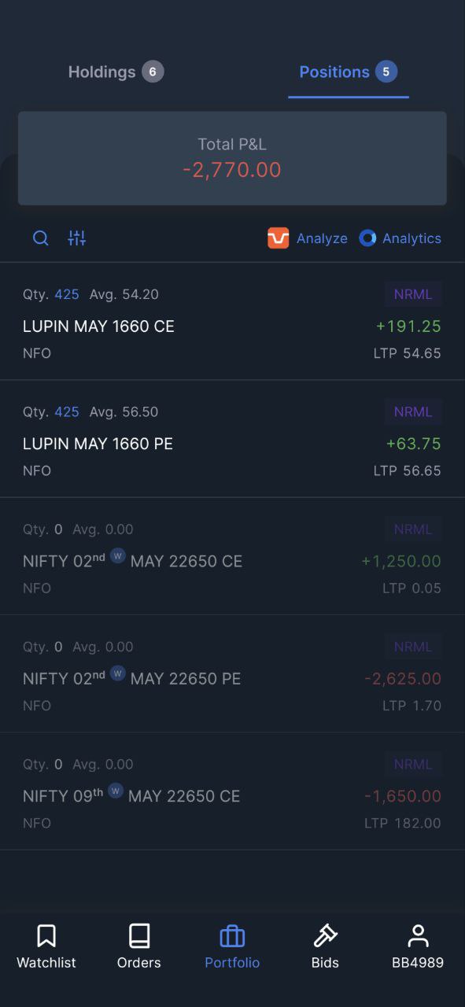Image resolution: width=465 pixels, height=1007 pixels.
Task: Open the Bids gavel icon
Action: pyautogui.click(x=325, y=935)
